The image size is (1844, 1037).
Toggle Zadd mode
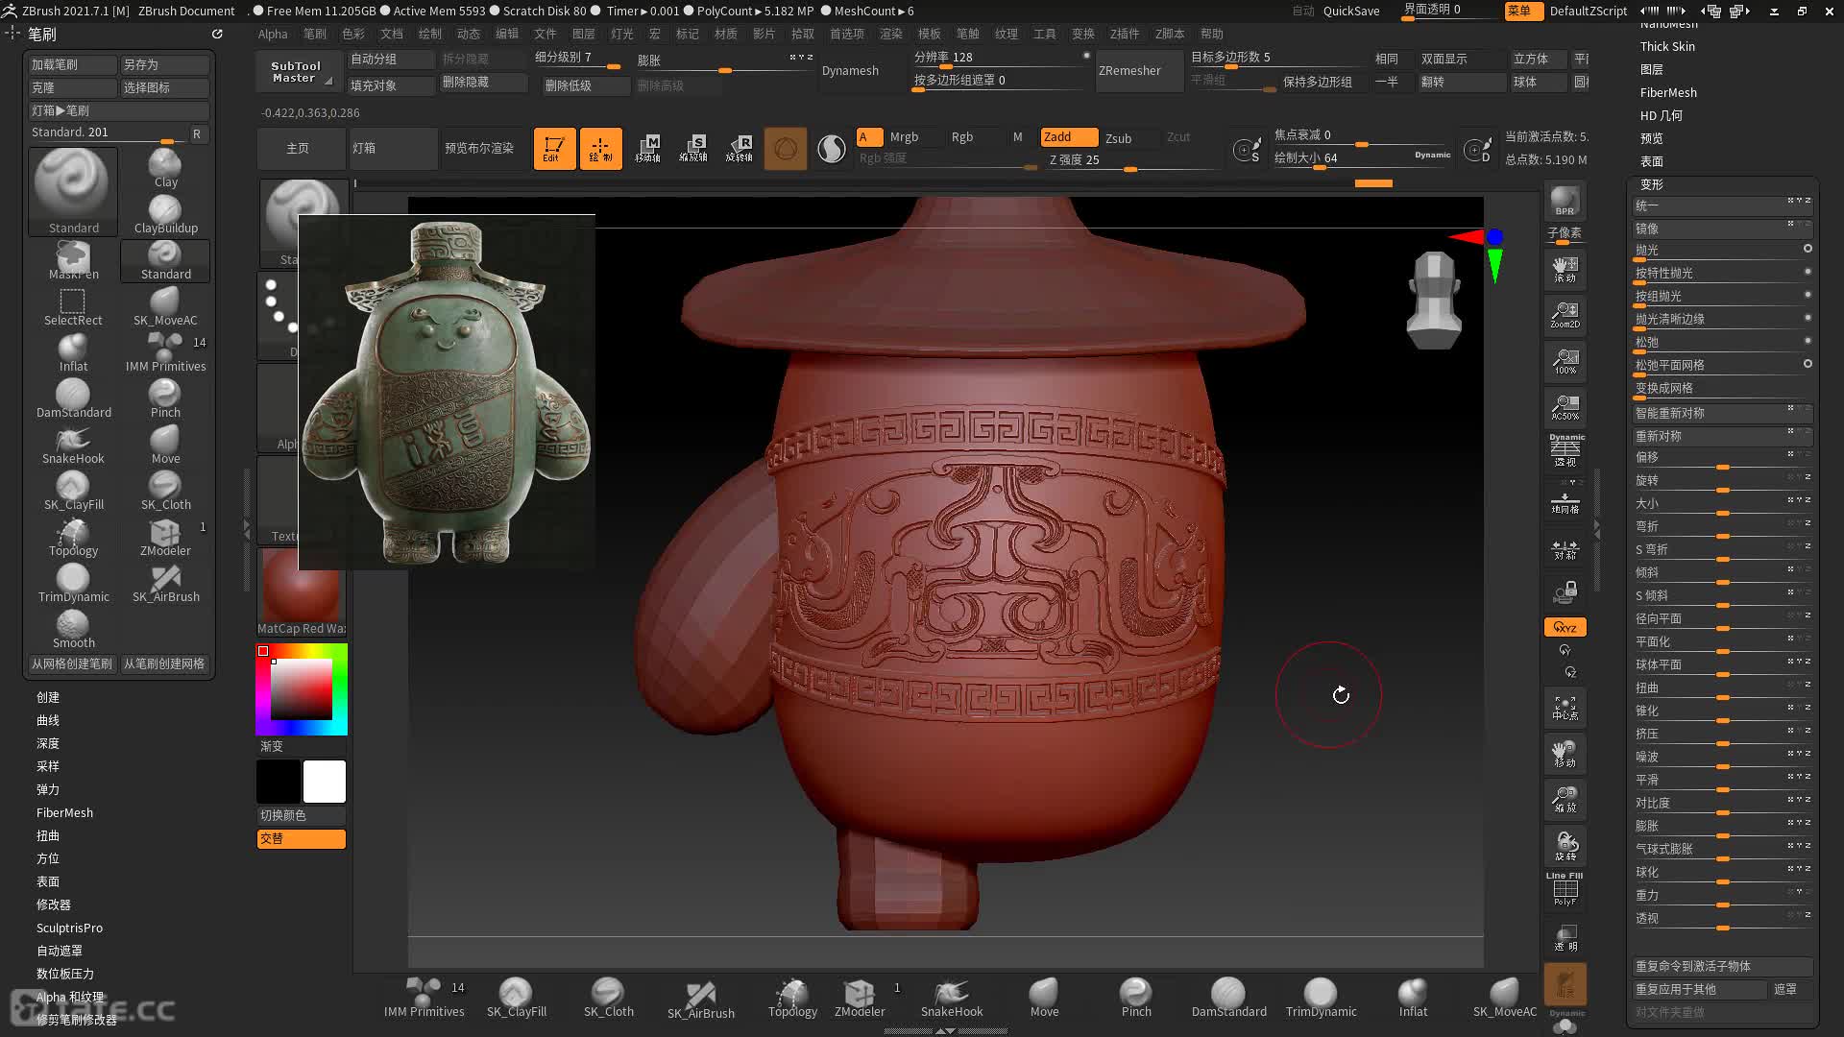(x=1069, y=137)
